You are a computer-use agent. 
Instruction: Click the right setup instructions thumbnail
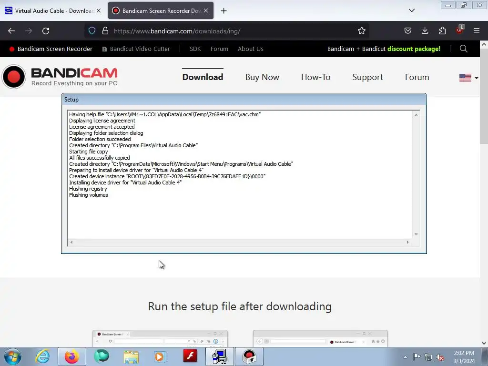[320, 339]
